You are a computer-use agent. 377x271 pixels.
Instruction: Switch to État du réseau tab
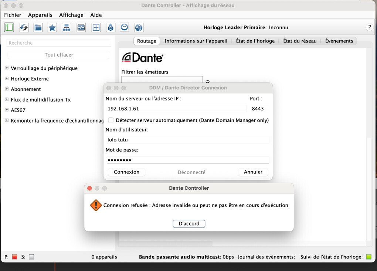[x=300, y=41]
